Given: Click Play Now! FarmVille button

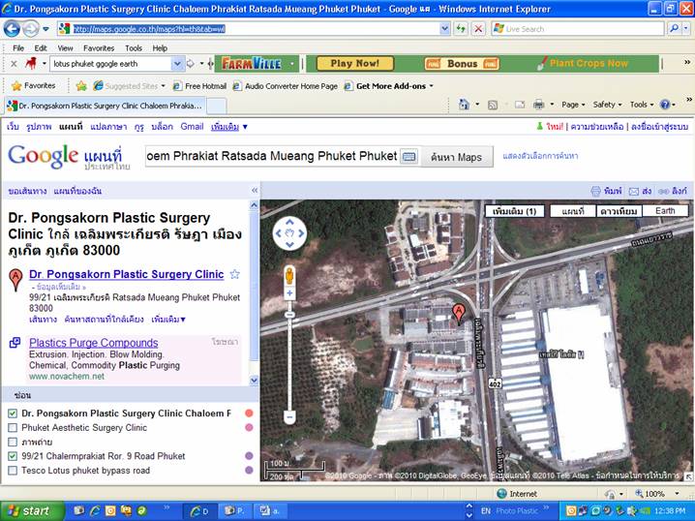Looking at the screenshot, I should (355, 64).
